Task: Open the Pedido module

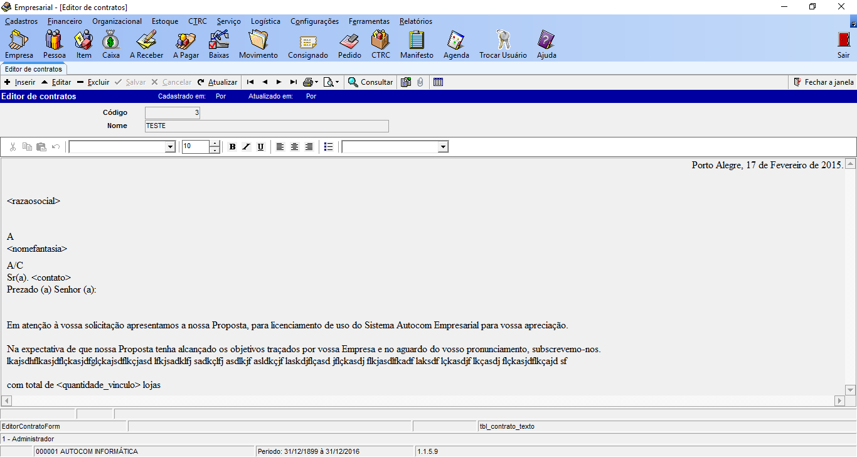Action: pyautogui.click(x=349, y=44)
